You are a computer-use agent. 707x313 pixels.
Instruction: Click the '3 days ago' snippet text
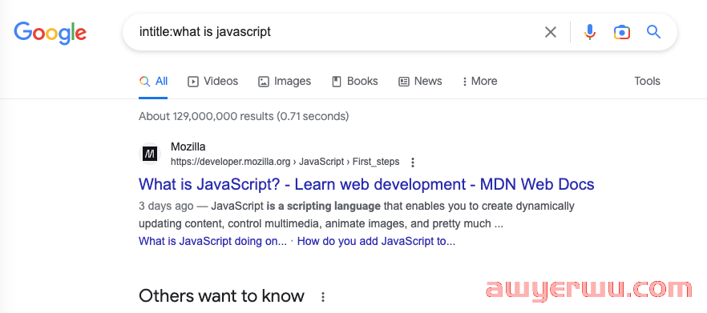pos(166,207)
